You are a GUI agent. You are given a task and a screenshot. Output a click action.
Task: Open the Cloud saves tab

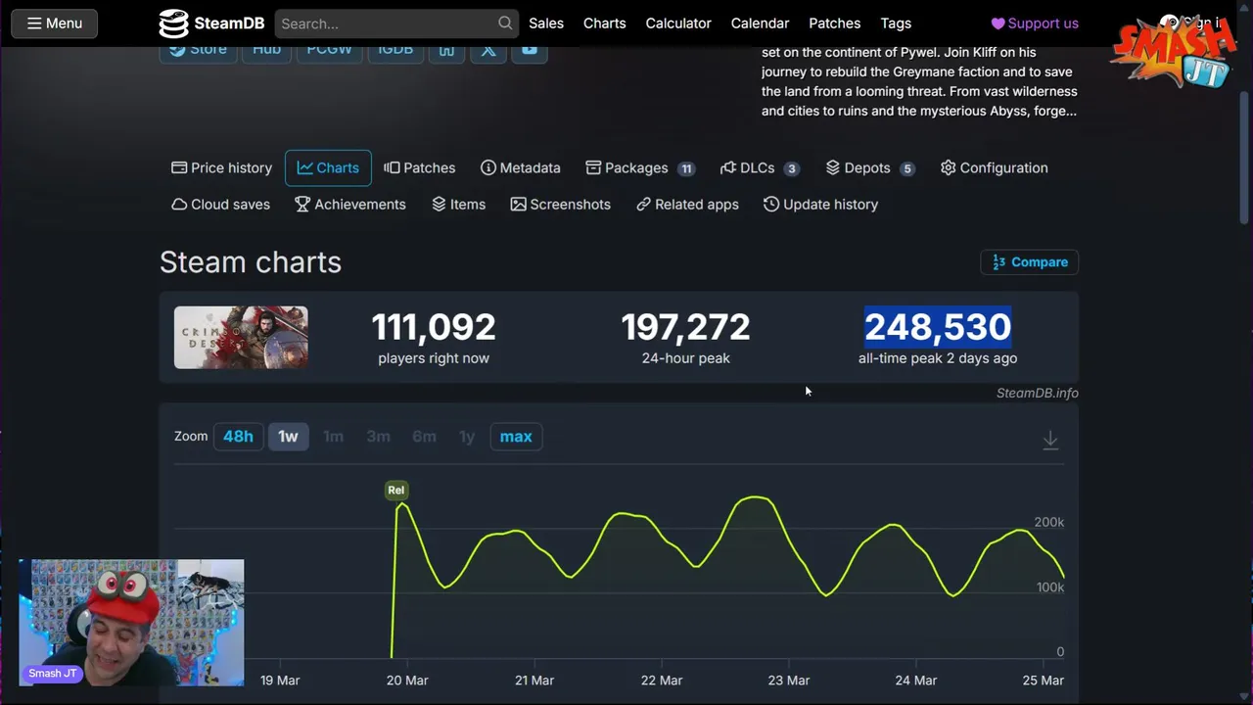[x=220, y=204]
